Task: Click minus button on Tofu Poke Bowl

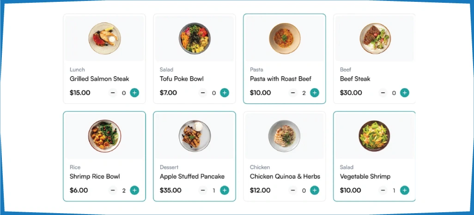Action: 203,93
